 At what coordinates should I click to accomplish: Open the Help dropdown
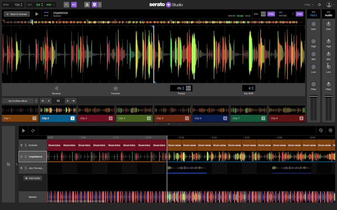[308, 4]
